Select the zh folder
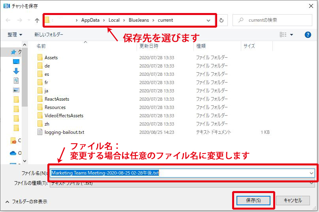The width and height of the screenshot is (319, 212). point(47,124)
